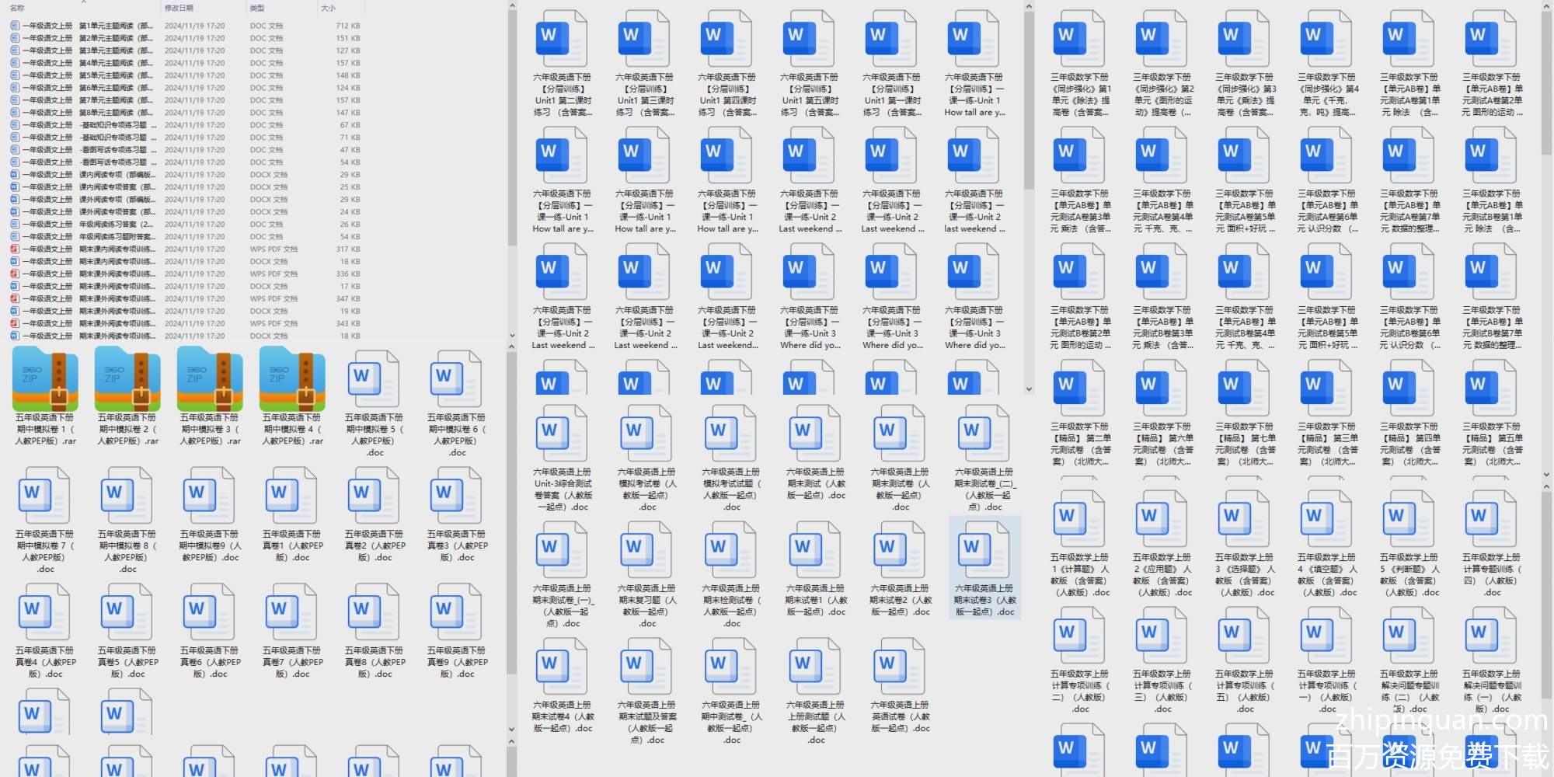Click the 六年级英语下册 pane scrollbar thumb
The width and height of the screenshot is (1554, 777).
tap(1029, 101)
